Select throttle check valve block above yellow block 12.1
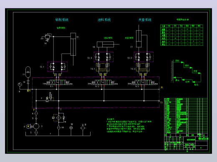The width and height of the screenshot is (217, 162). [103, 57]
